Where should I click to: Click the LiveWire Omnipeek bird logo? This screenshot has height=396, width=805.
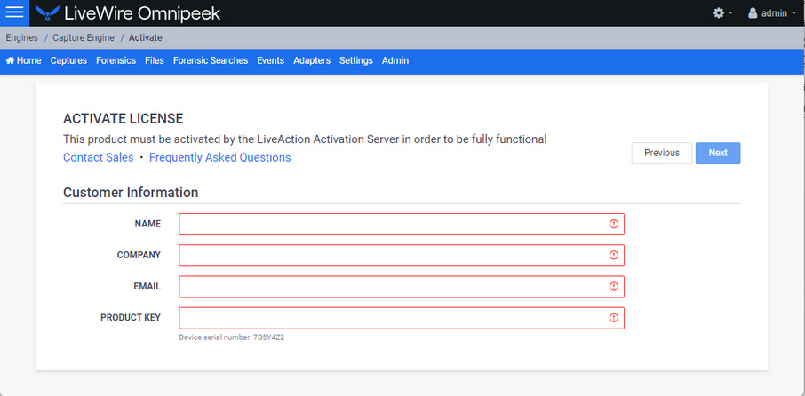[x=47, y=12]
